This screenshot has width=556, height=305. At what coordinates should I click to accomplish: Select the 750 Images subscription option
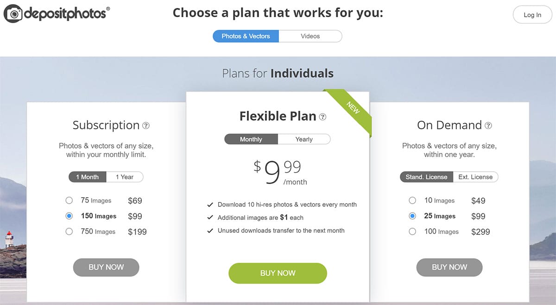[x=69, y=231]
